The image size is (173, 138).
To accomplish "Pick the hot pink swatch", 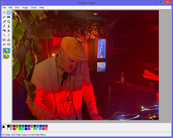I will click(44, 129).
